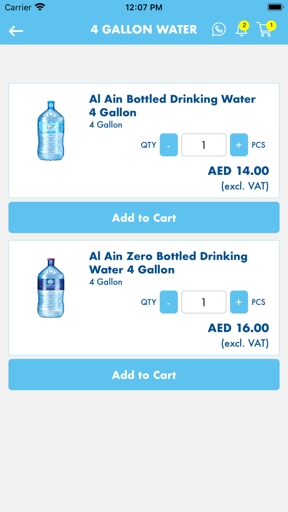The image size is (288, 512).
Task: Add Al Ain Zero water to cart
Action: (x=144, y=375)
